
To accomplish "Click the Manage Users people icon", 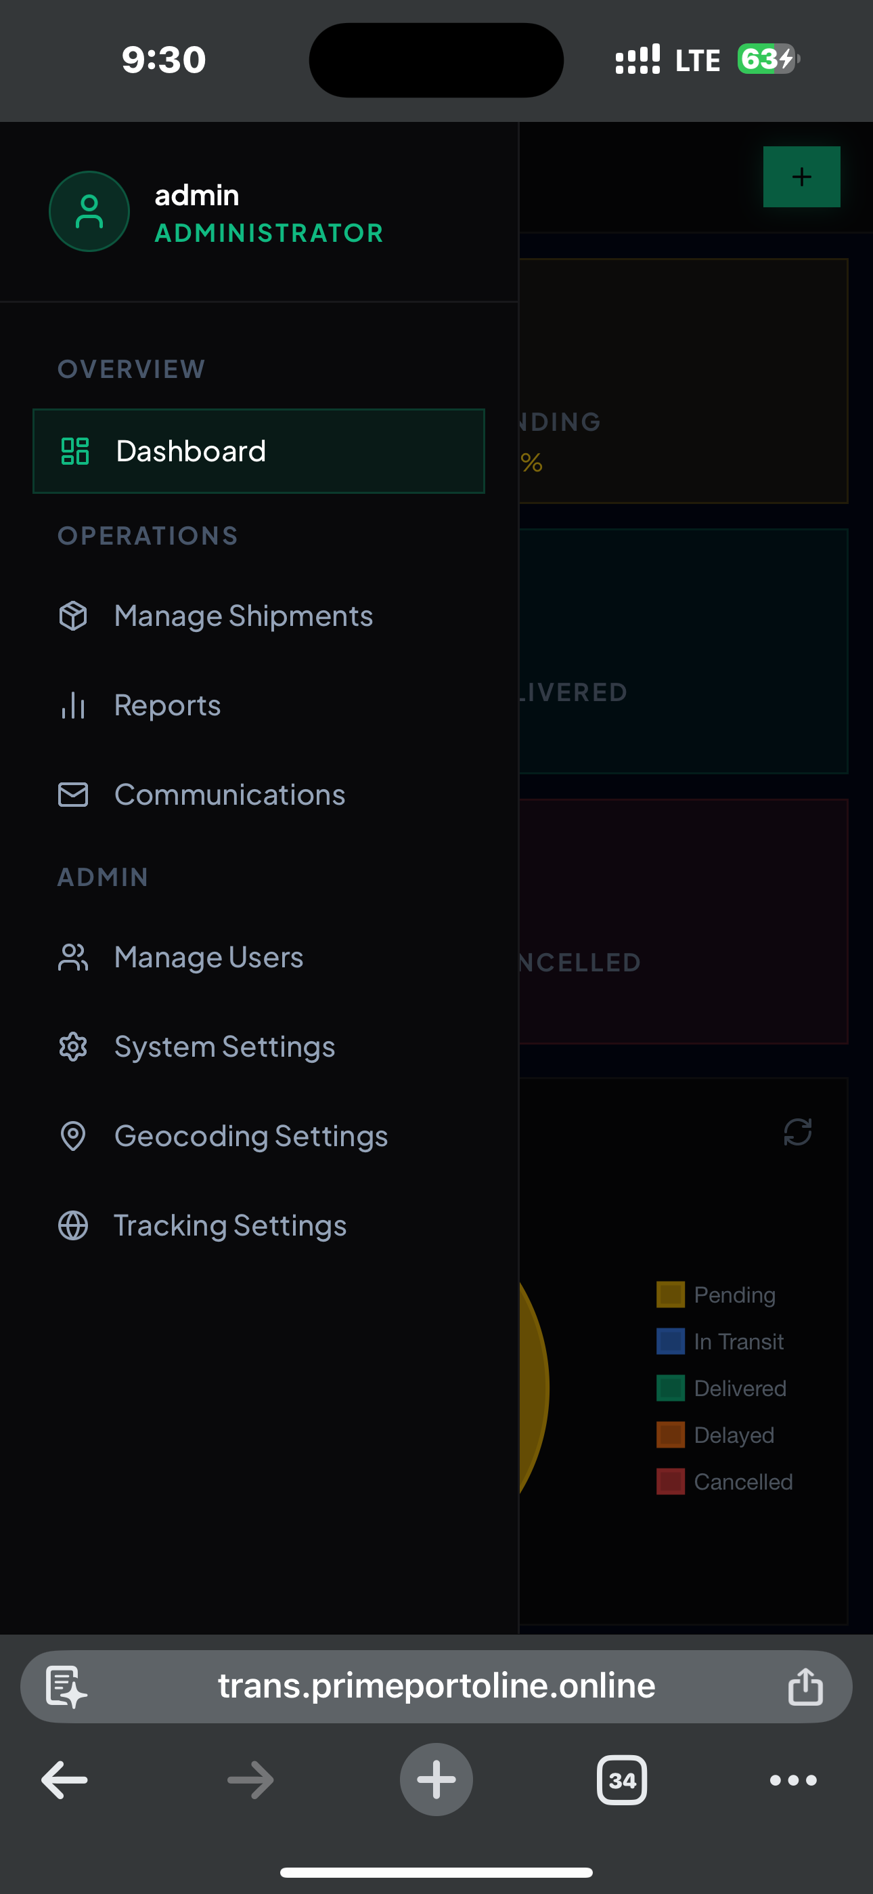I will tap(73, 957).
